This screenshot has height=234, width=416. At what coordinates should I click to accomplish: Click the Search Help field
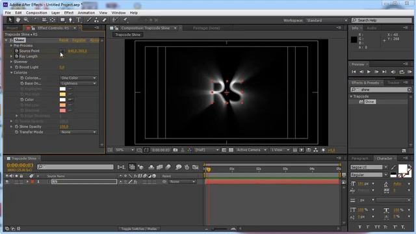click(x=382, y=20)
